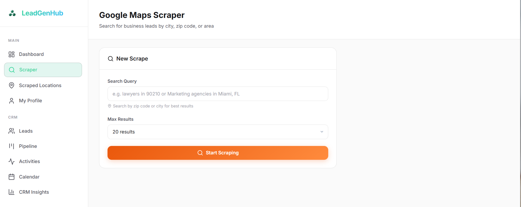The width and height of the screenshot is (521, 207).
Task: Open the Pipeline menu entry
Action: pos(43,146)
